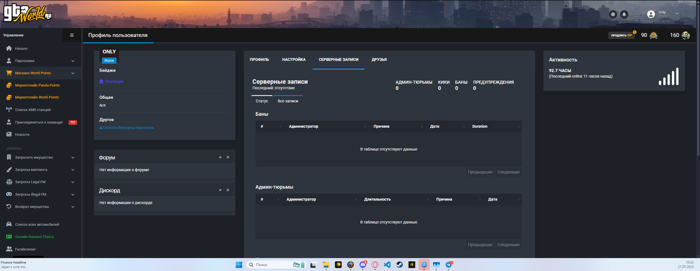The image size is (700, 271).
Task: Open Discord from the taskbar
Action: [363, 264]
